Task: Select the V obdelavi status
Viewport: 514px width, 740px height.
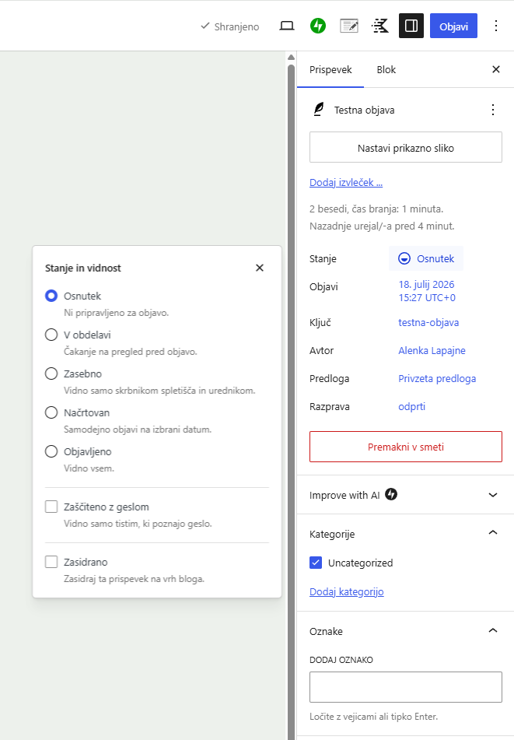Action: (x=51, y=335)
